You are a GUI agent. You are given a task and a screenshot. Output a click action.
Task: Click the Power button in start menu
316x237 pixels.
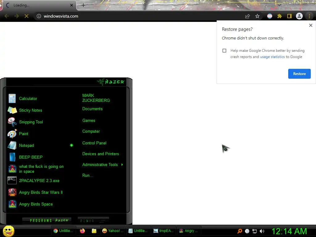[x=93, y=220]
